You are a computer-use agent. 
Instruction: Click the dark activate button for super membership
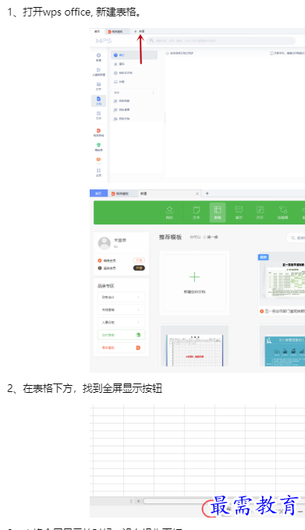139,267
